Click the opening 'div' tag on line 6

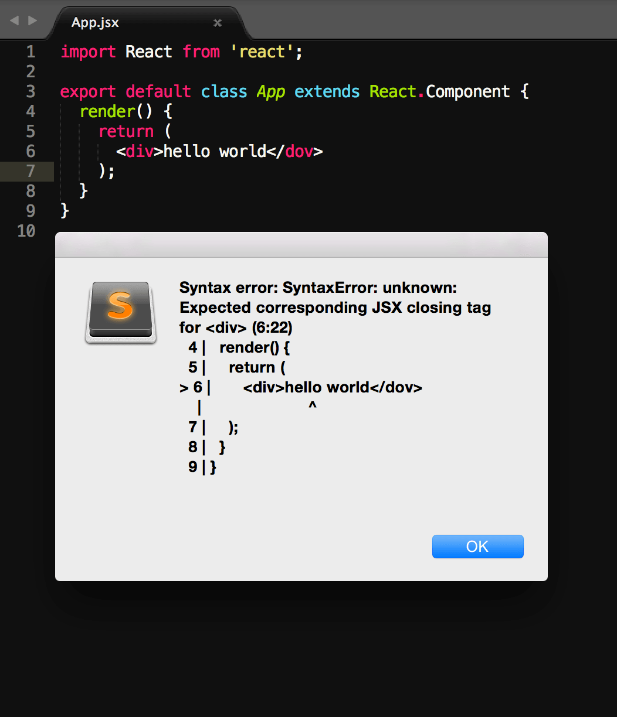tap(140, 151)
